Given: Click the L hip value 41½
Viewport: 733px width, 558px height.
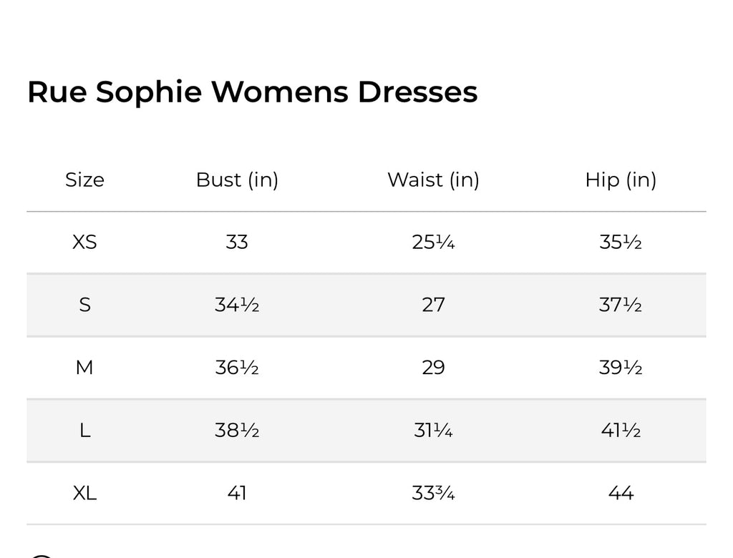Looking at the screenshot, I should (x=621, y=430).
